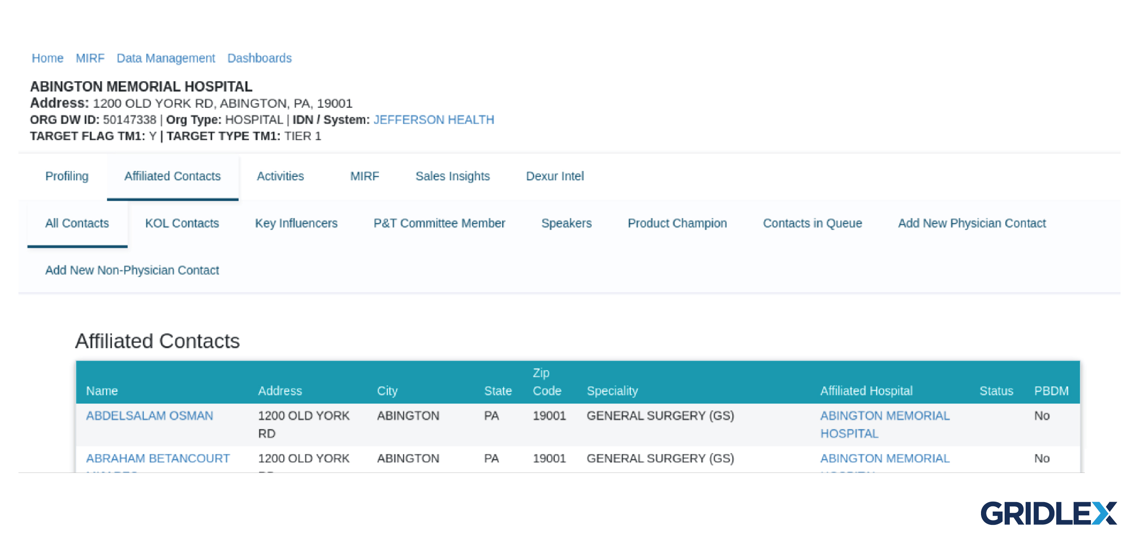
Task: Open ABINGTON MEMORIAL link in Betancourt row
Action: point(884,459)
